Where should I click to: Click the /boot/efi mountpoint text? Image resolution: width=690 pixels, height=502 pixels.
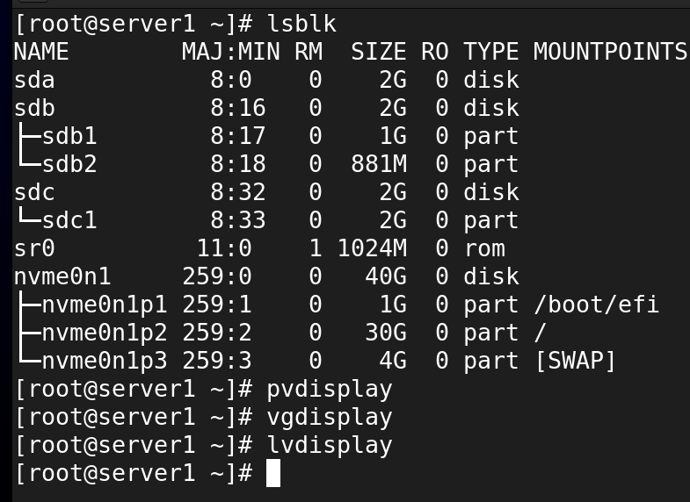click(x=596, y=305)
